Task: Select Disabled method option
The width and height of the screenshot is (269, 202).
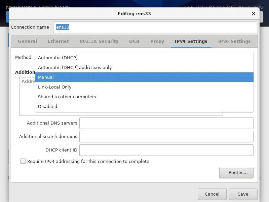Action: (x=47, y=106)
